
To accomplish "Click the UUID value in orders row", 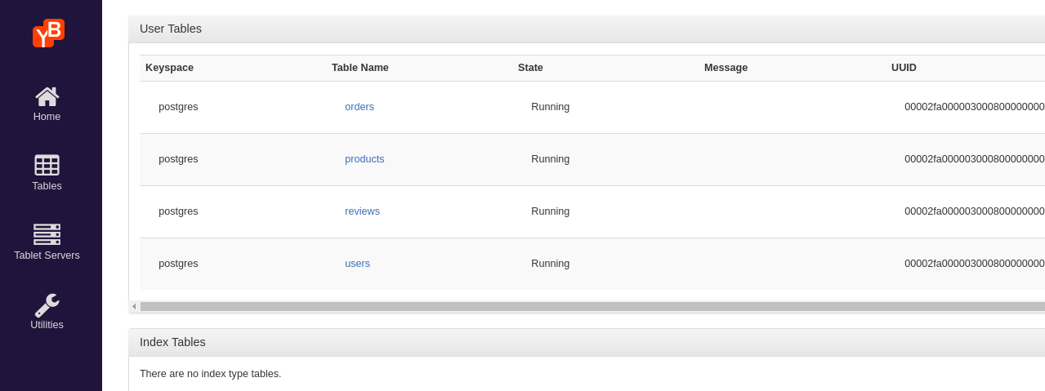I will [974, 107].
